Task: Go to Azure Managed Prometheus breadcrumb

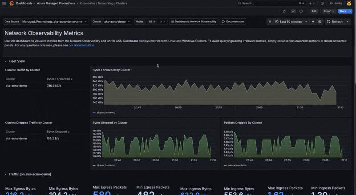Action: (x=56, y=3)
